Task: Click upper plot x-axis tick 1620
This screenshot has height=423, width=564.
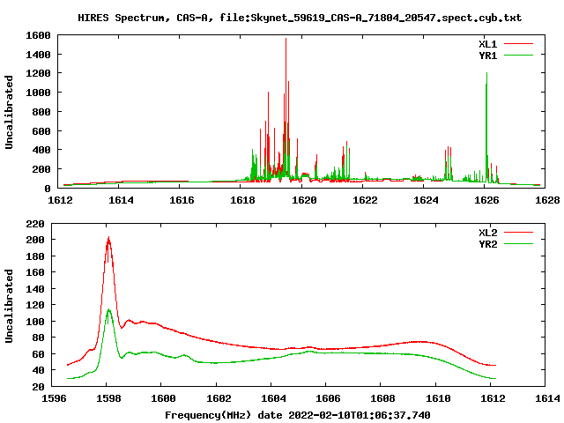Action: click(x=304, y=200)
